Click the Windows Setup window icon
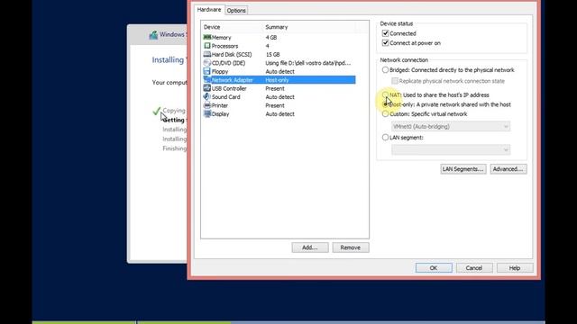The image size is (577, 324). tap(153, 35)
